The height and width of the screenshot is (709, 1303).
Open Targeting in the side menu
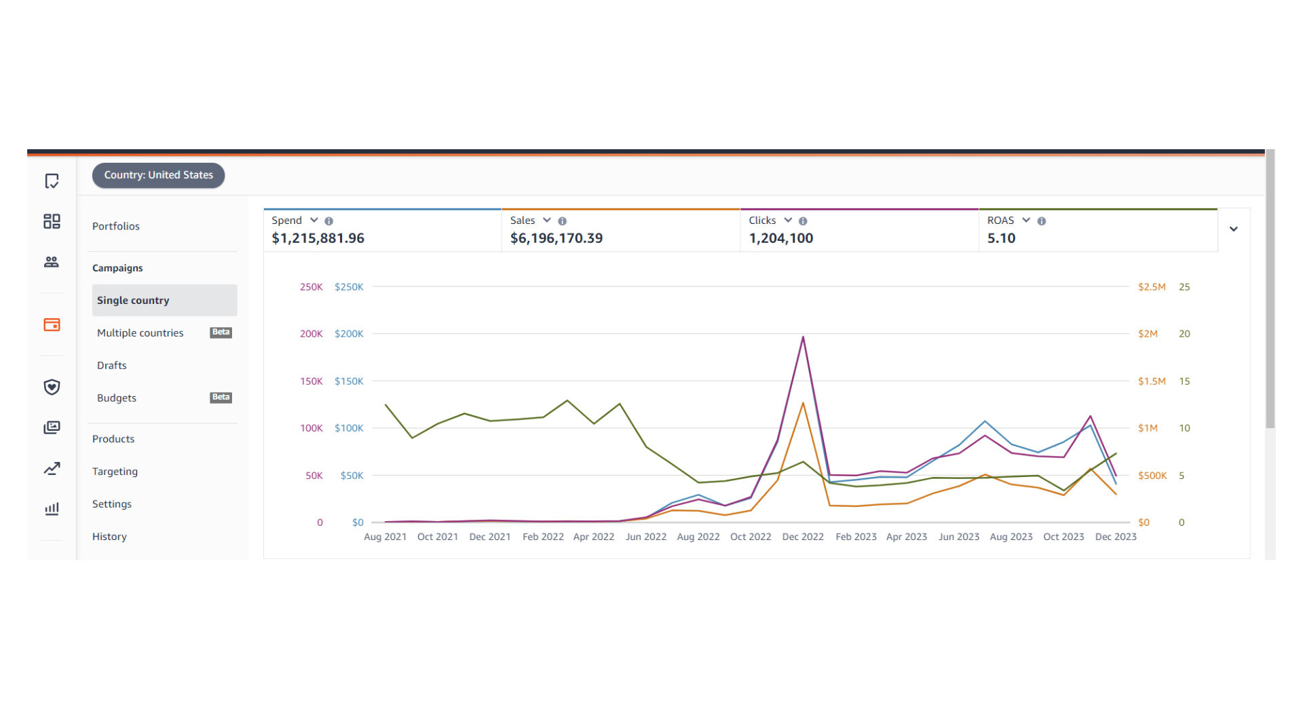point(115,472)
